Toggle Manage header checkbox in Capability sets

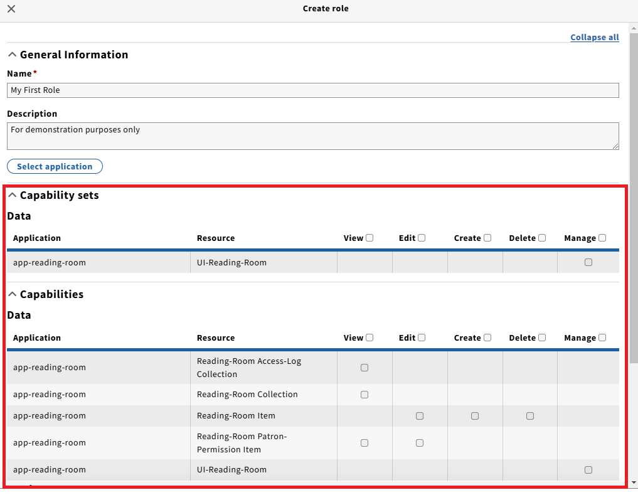(x=602, y=238)
